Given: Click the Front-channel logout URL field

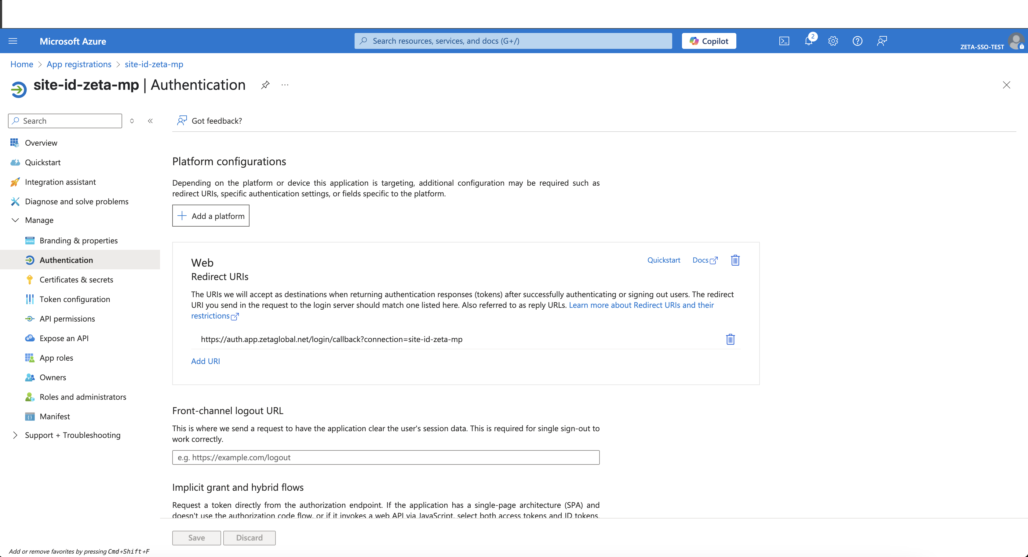Looking at the screenshot, I should tap(385, 457).
